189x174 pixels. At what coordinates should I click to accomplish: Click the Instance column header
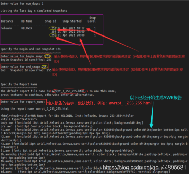(7, 21)
